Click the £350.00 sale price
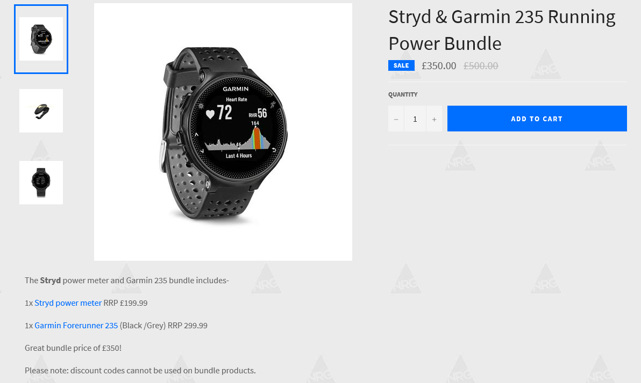The width and height of the screenshot is (641, 383). coord(439,65)
